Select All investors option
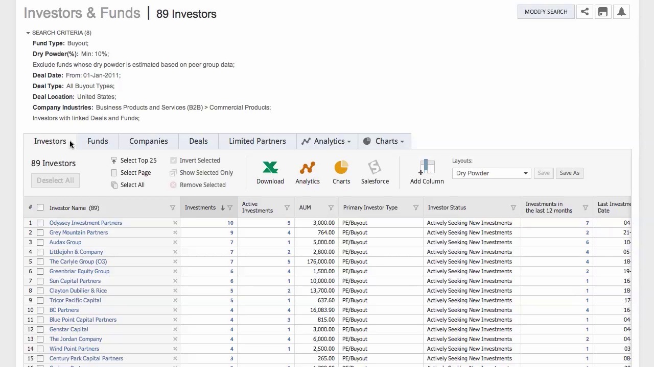The height and width of the screenshot is (367, 654). coord(128,185)
